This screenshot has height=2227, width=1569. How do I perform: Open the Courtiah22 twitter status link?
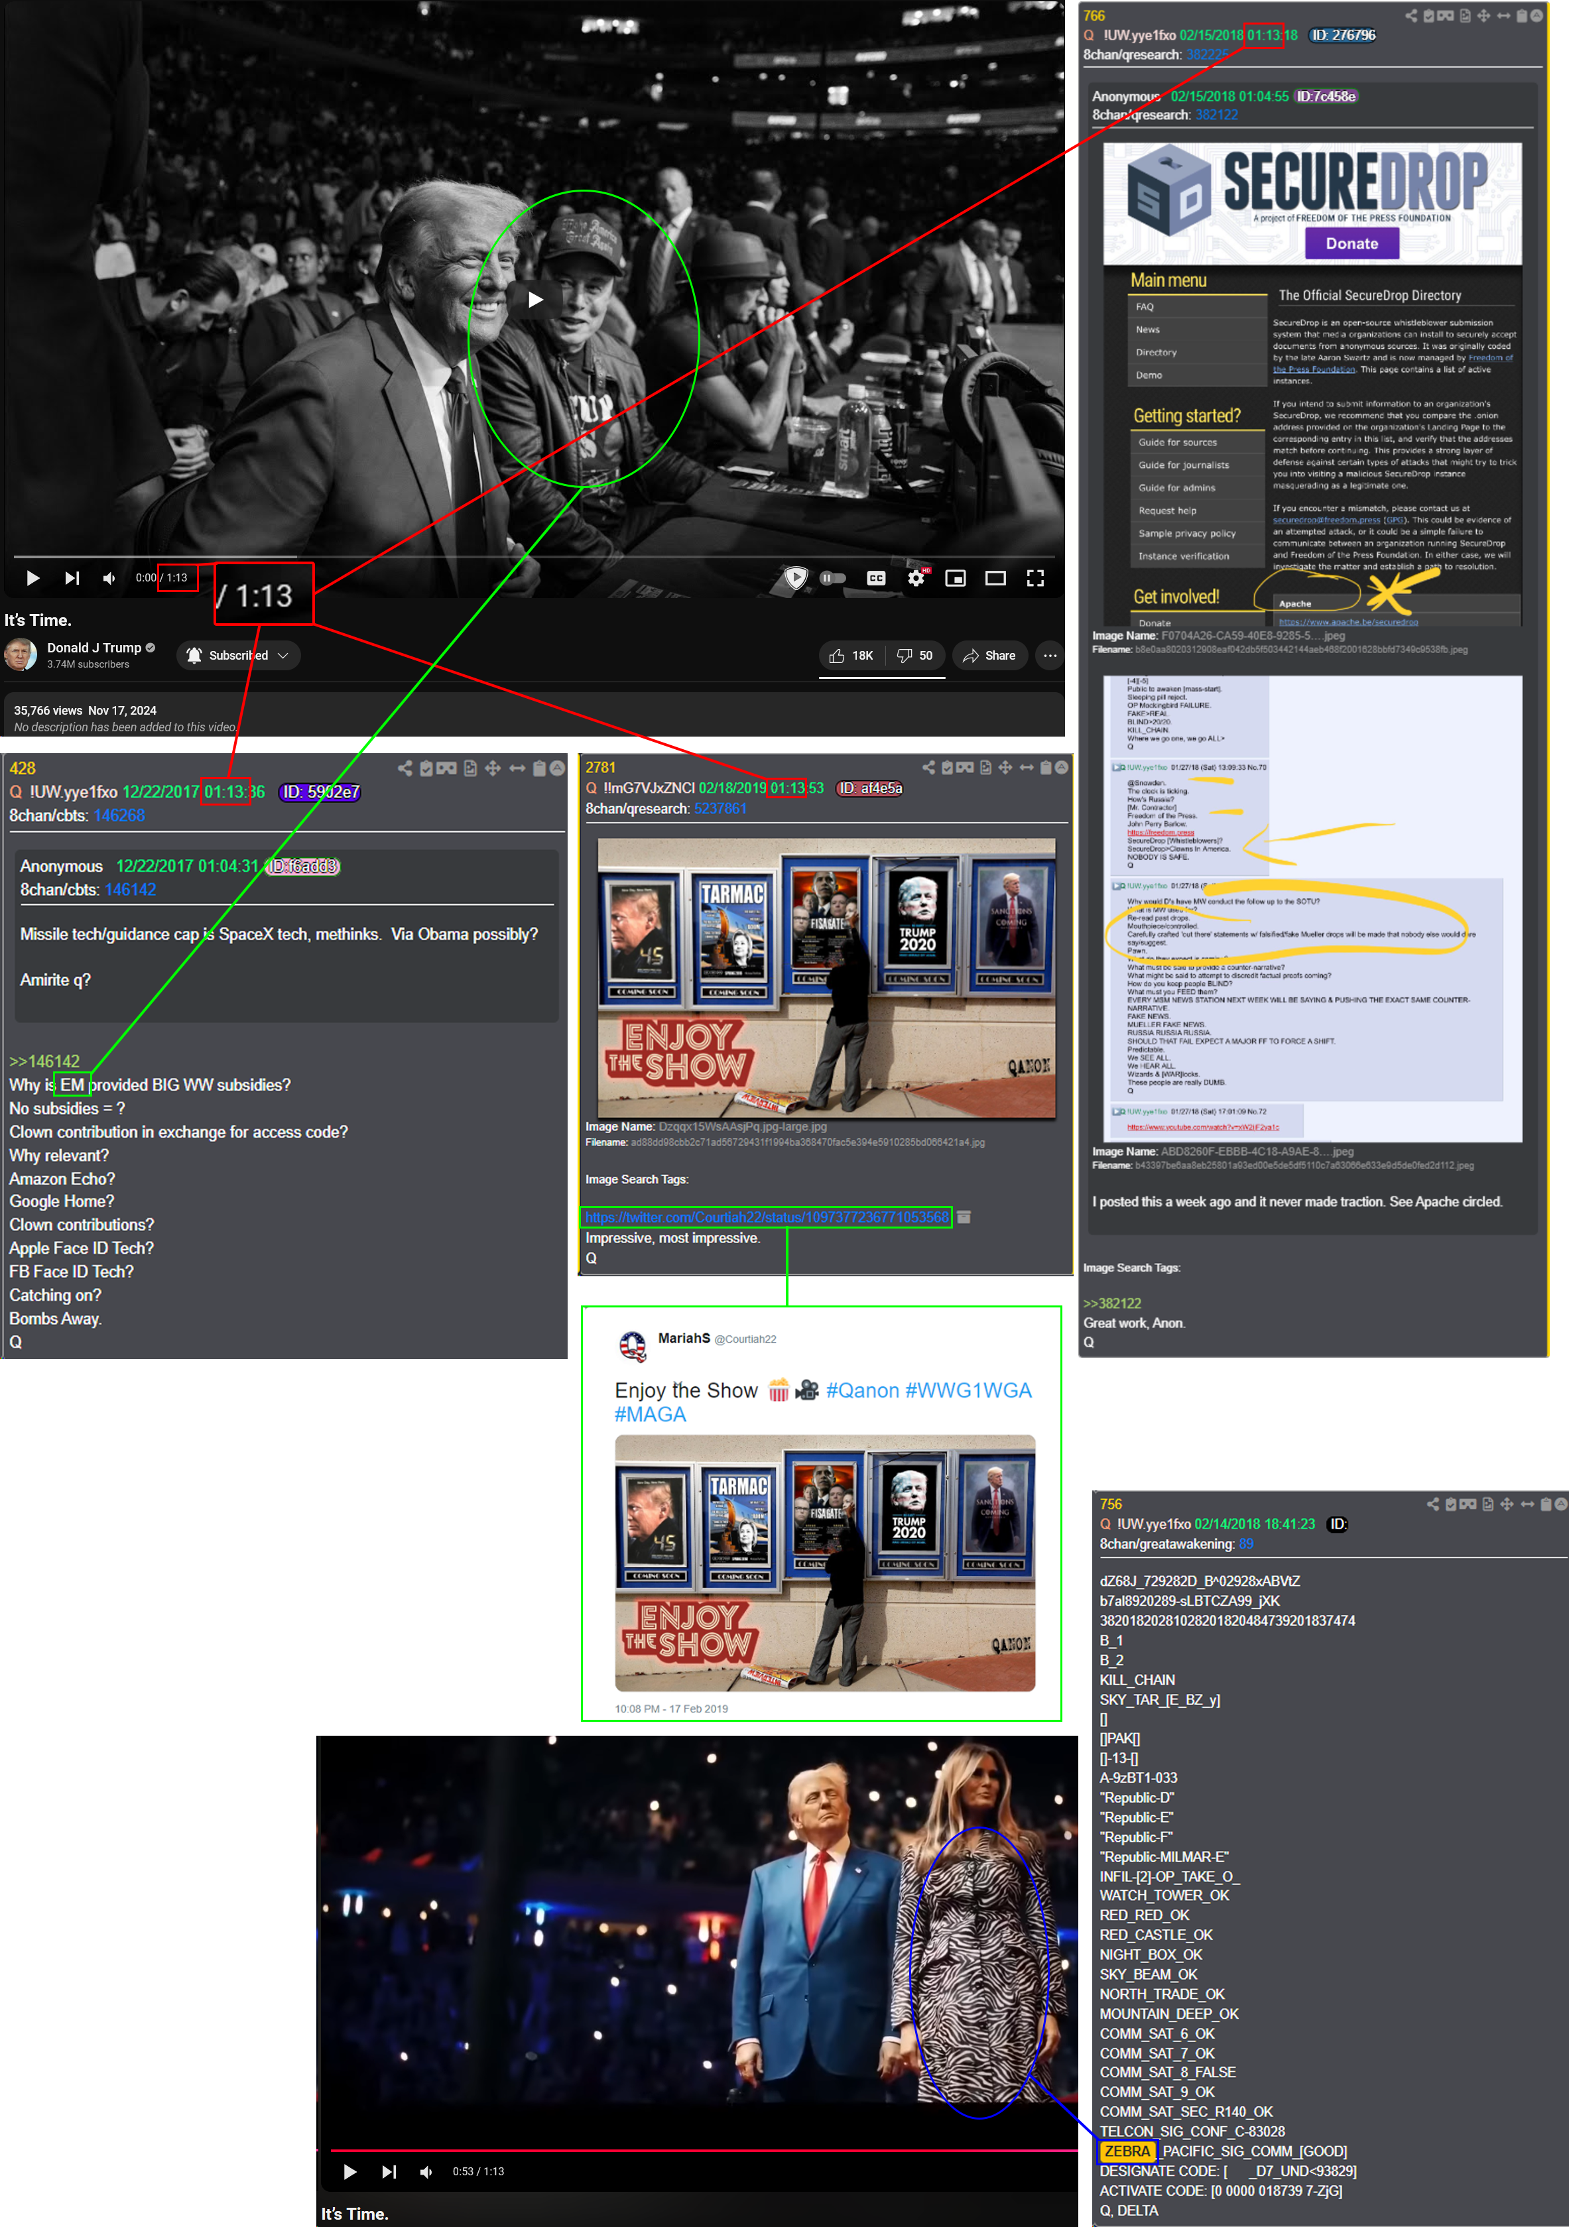767,1217
